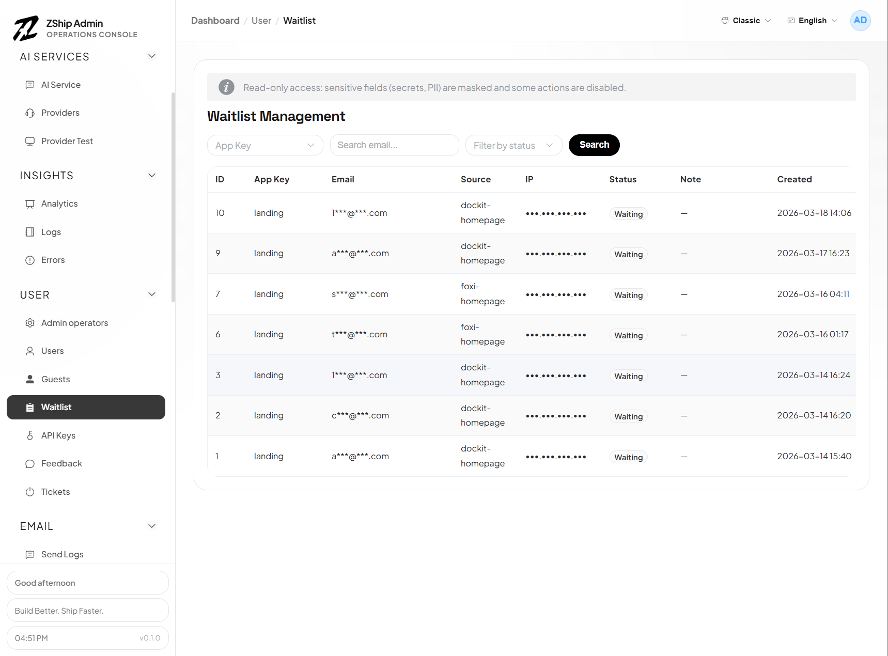The image size is (888, 656).
Task: Open Providers via headset icon
Action: [x=30, y=113]
